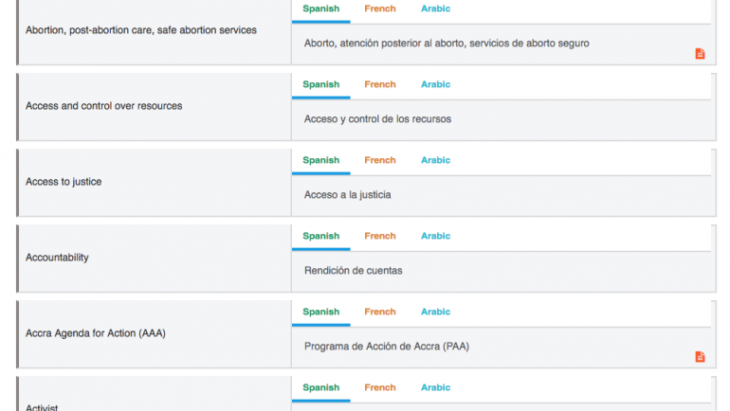Select French tab for Access to justice
This screenshot has width=730, height=411.
pos(380,160)
